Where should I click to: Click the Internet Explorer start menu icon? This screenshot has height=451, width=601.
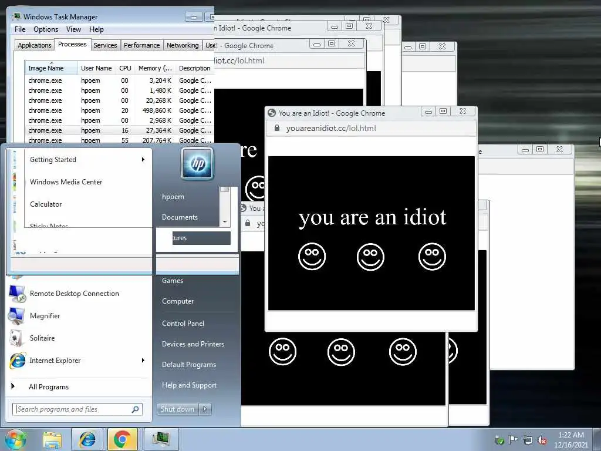point(18,361)
